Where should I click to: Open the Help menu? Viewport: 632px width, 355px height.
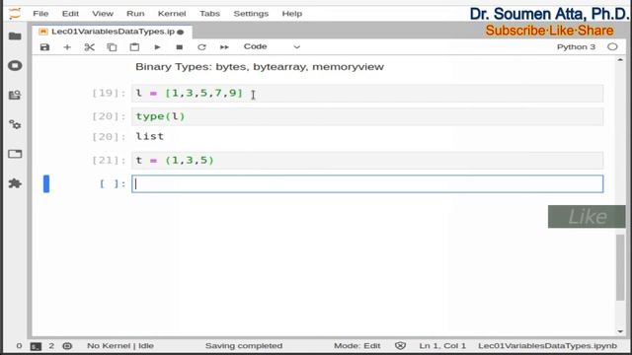[292, 13]
